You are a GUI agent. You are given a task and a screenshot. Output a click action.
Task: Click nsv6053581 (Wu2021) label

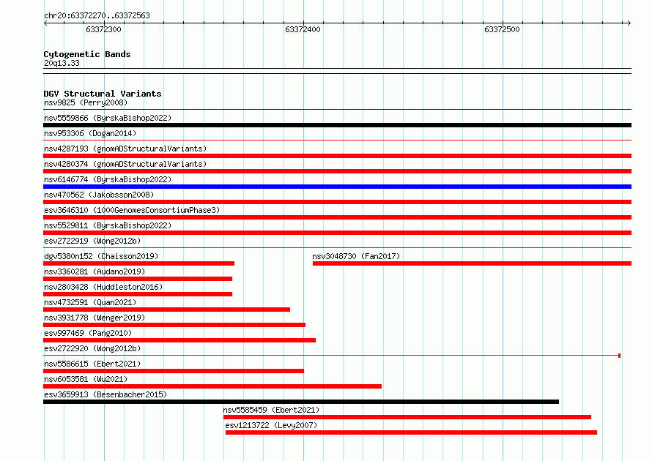click(x=86, y=379)
